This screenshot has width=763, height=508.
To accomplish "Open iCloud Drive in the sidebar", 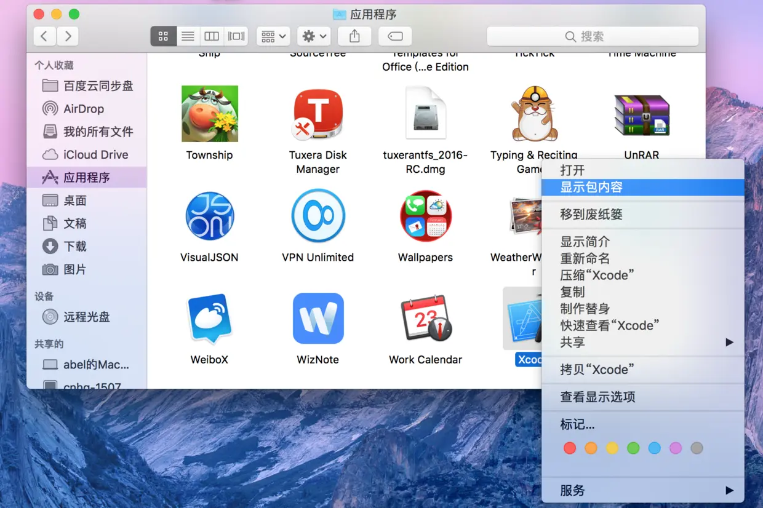I will 87,154.
